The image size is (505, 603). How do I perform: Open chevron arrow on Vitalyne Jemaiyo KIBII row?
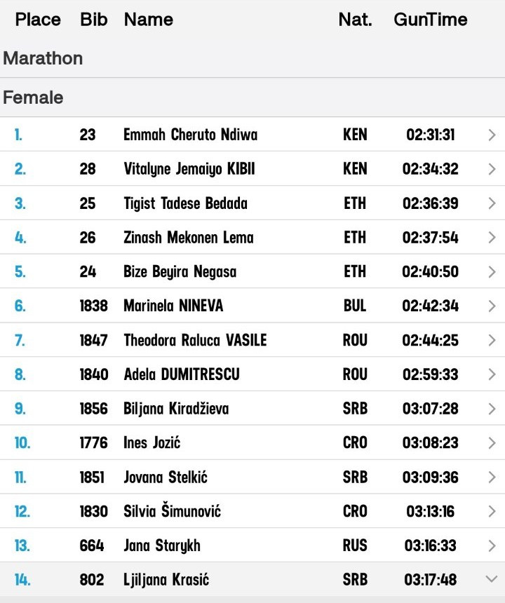click(x=492, y=169)
